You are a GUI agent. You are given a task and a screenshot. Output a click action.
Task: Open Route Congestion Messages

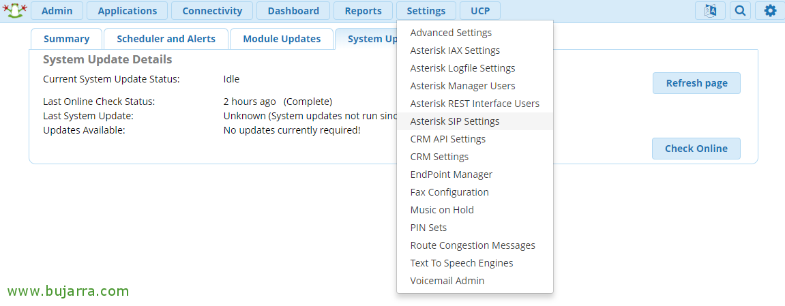[x=475, y=245]
